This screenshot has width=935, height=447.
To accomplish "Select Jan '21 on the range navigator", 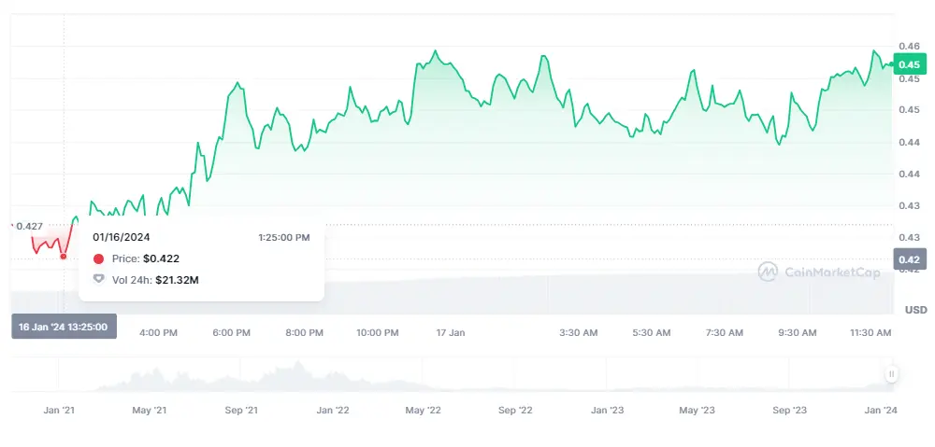I will click(x=60, y=411).
